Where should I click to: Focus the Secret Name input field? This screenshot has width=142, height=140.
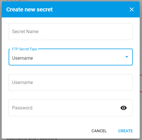tap(71, 31)
